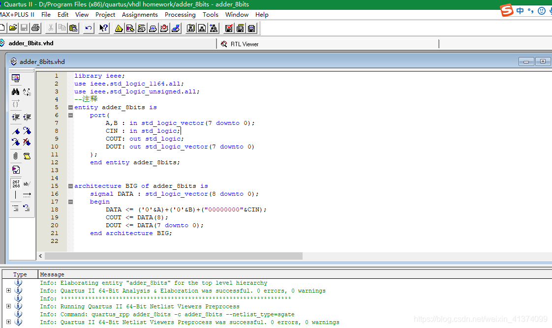Open the Edit menu
This screenshot has width=552, height=328.
[63, 14]
